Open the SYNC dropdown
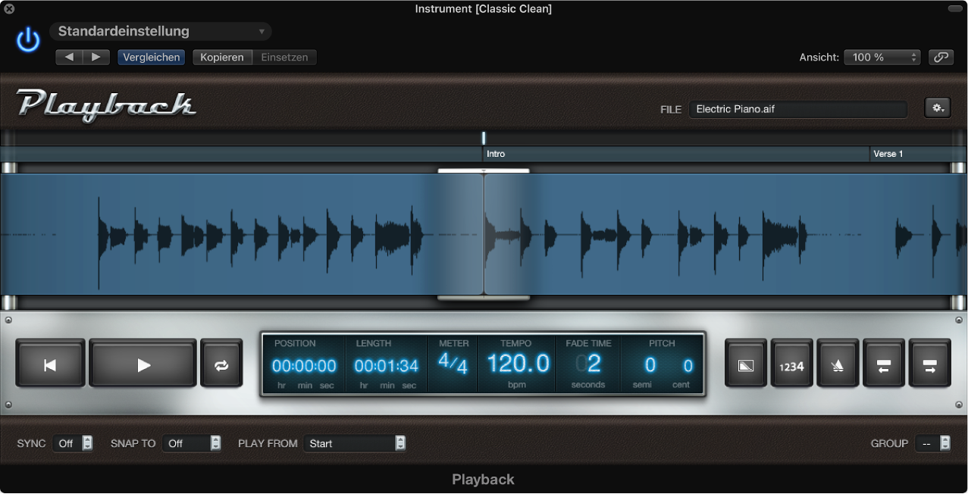 73,443
